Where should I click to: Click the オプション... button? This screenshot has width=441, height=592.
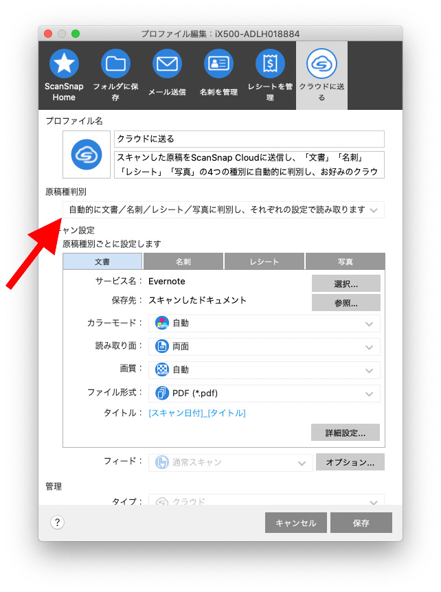tap(350, 462)
